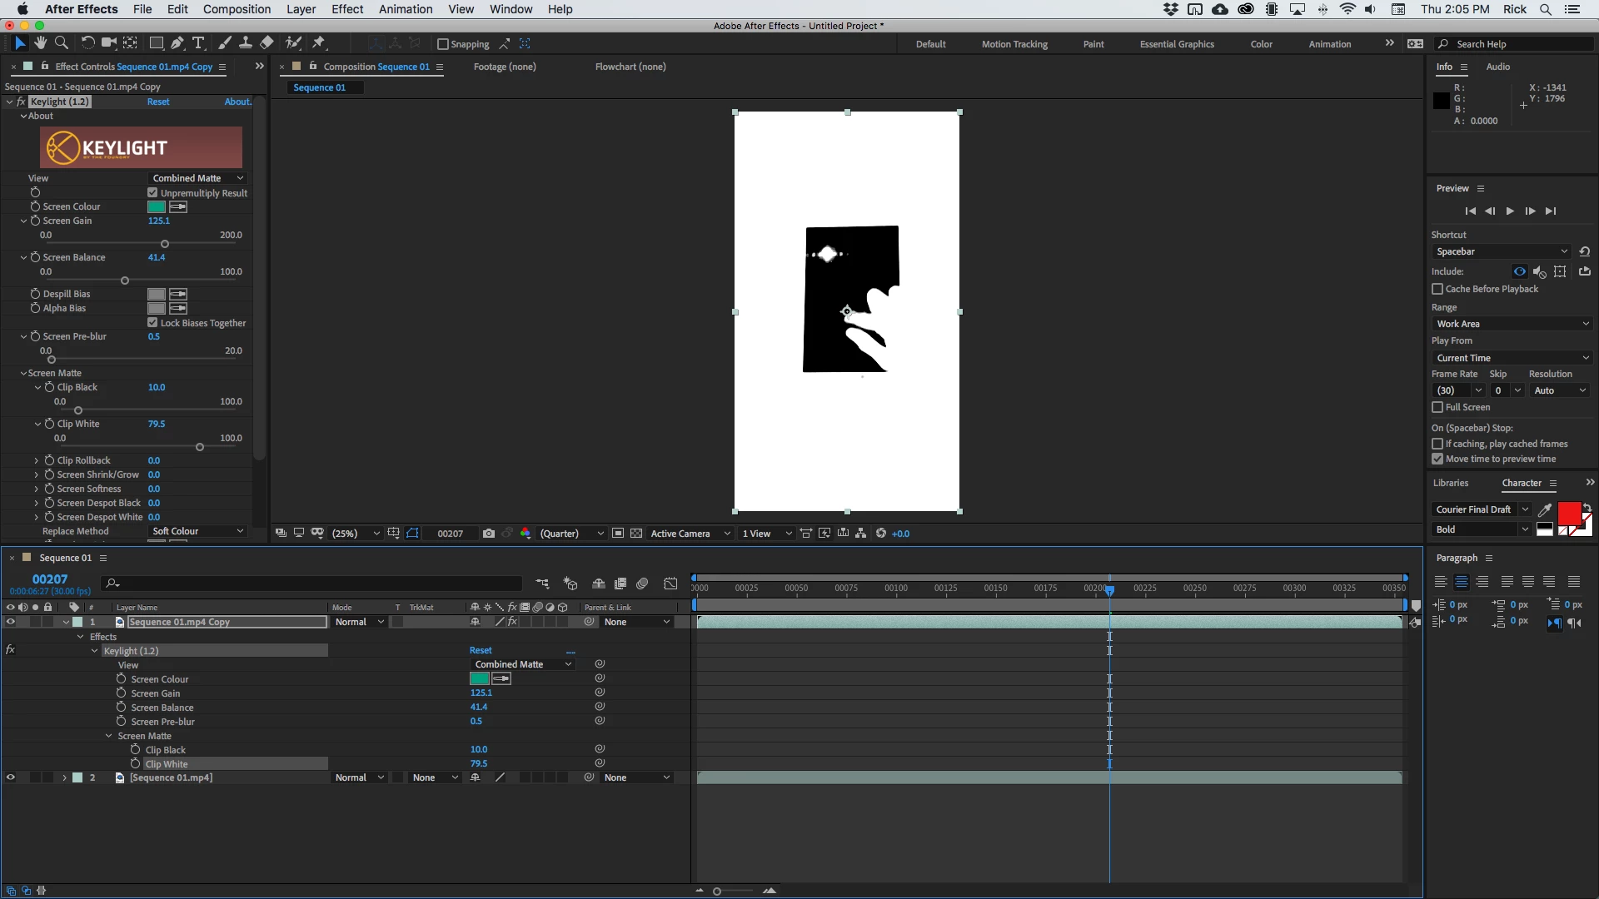The height and width of the screenshot is (899, 1599).
Task: Click the Take Snapshot camera icon
Action: [489, 534]
